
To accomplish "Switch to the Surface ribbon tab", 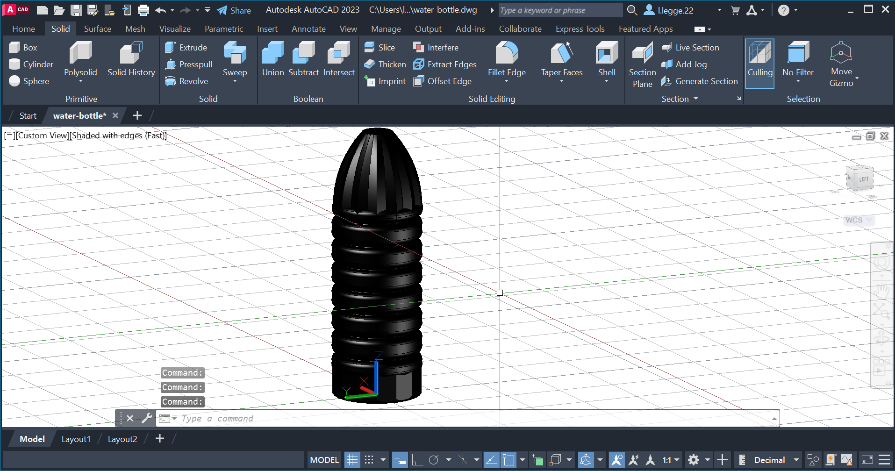I will pyautogui.click(x=97, y=29).
